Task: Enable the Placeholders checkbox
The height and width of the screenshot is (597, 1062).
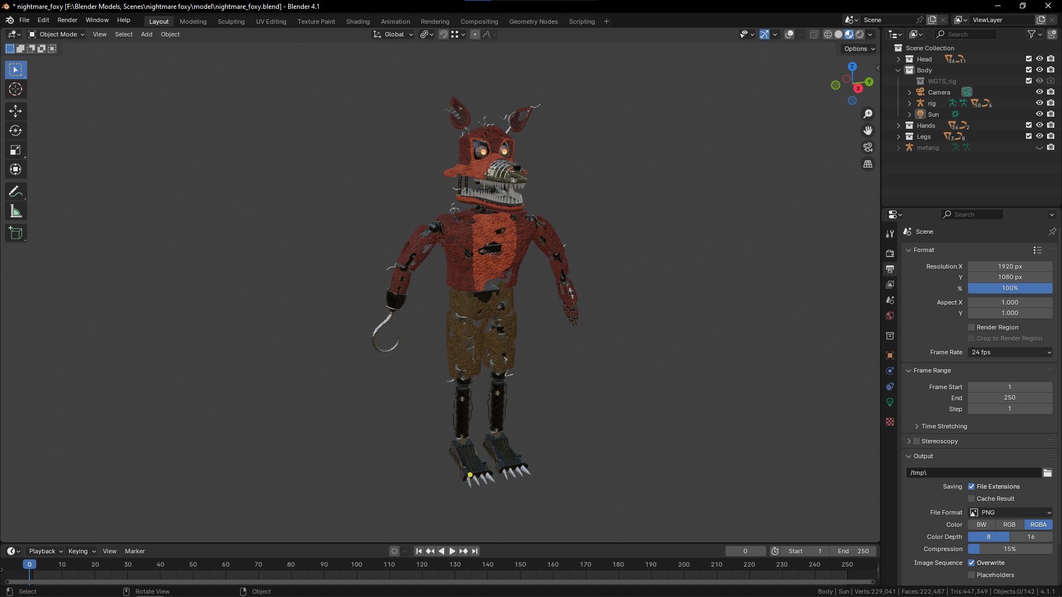Action: pos(971,575)
